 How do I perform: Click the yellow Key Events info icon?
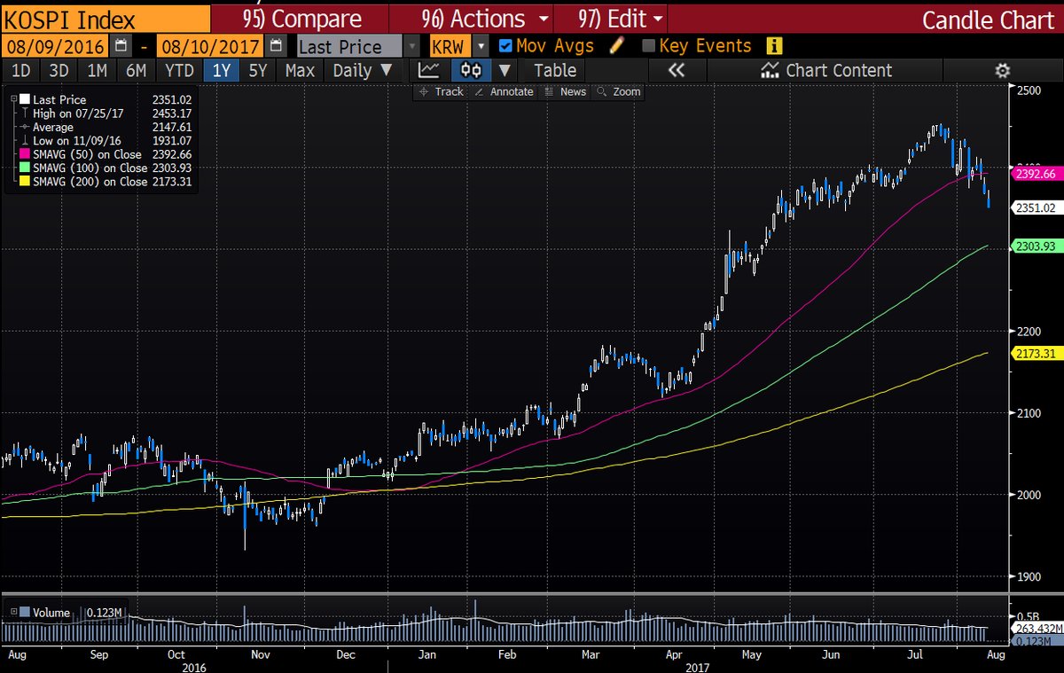[774, 46]
